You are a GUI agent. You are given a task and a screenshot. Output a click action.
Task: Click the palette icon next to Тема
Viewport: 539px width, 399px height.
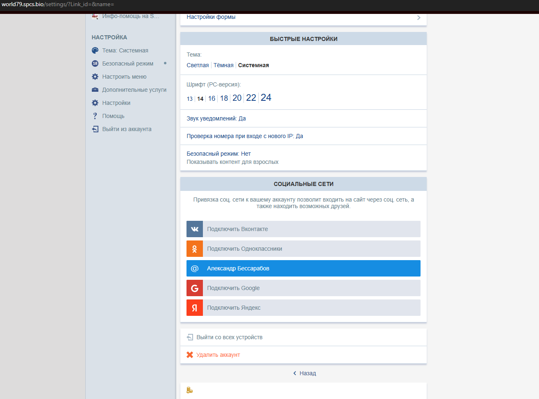(95, 50)
